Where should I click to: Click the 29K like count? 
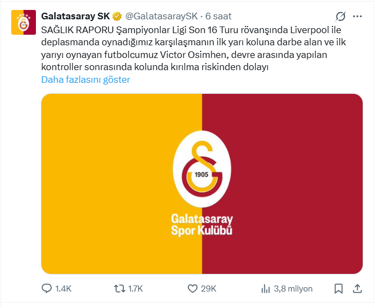coord(208,288)
